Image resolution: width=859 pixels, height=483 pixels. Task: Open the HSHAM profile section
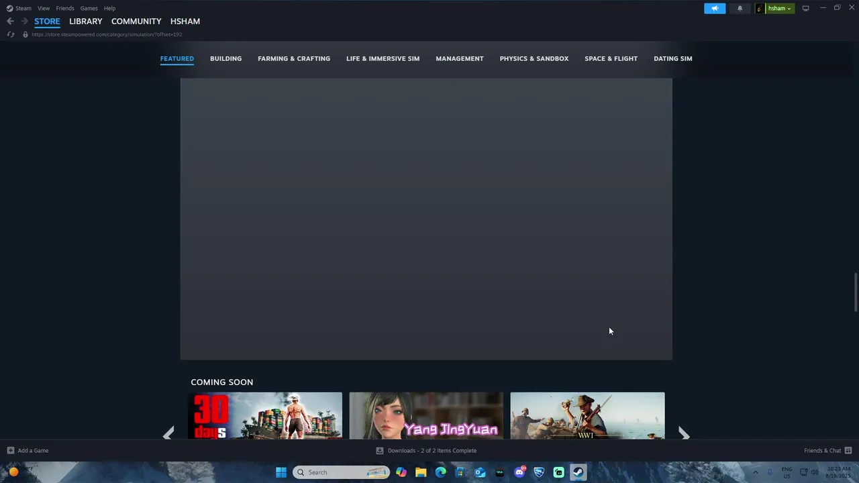[x=185, y=21]
